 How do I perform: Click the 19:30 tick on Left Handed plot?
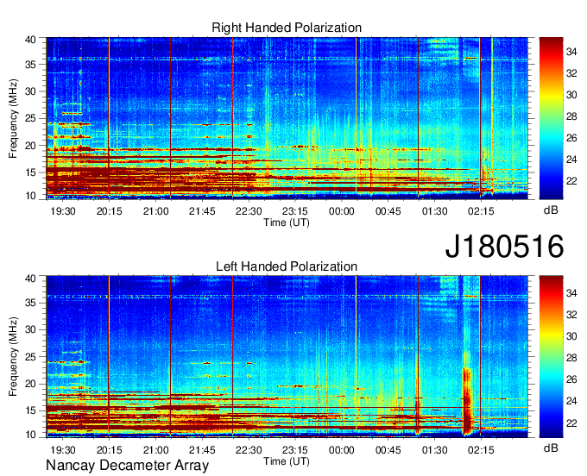click(63, 450)
